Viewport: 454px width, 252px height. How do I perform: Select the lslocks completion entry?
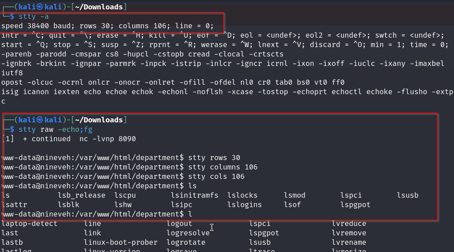point(242,195)
